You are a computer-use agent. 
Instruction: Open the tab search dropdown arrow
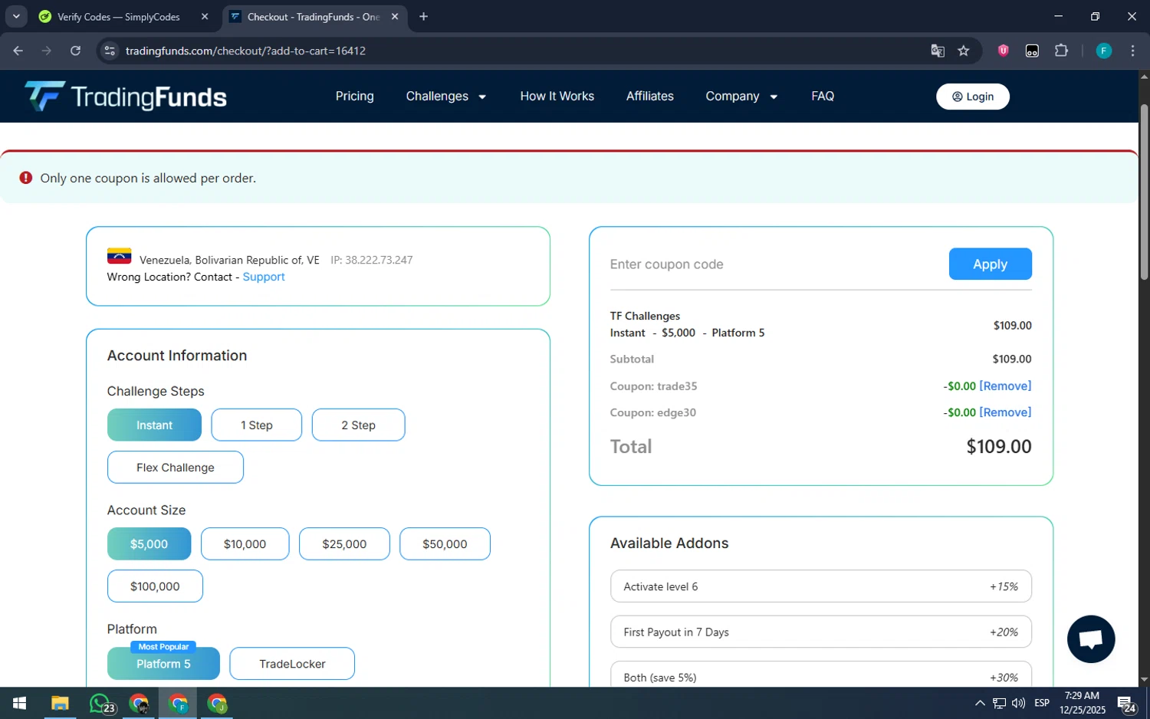[x=16, y=16]
